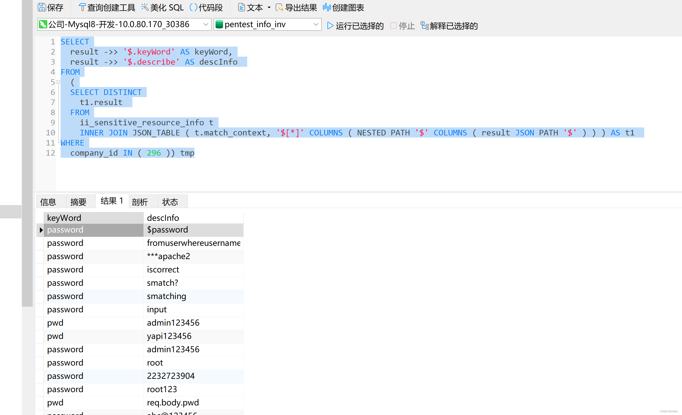
Task: Click the Save disk icon
Action: point(41,7)
